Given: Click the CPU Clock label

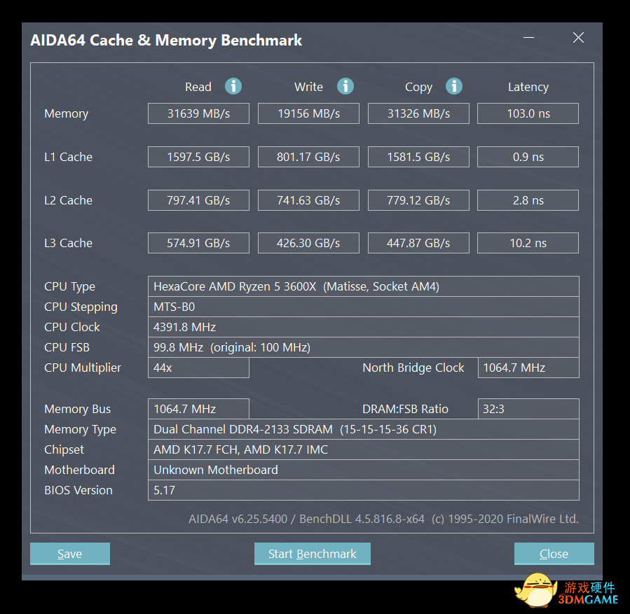Looking at the screenshot, I should click(72, 327).
